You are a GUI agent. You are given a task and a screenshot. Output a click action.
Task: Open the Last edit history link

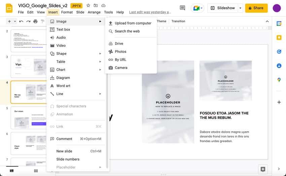tap(150, 12)
